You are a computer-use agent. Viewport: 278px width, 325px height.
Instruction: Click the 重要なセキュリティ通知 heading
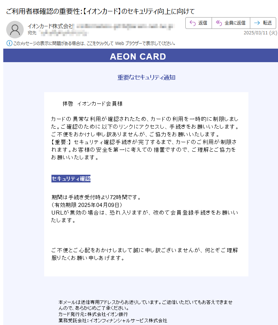pyautogui.click(x=146, y=77)
